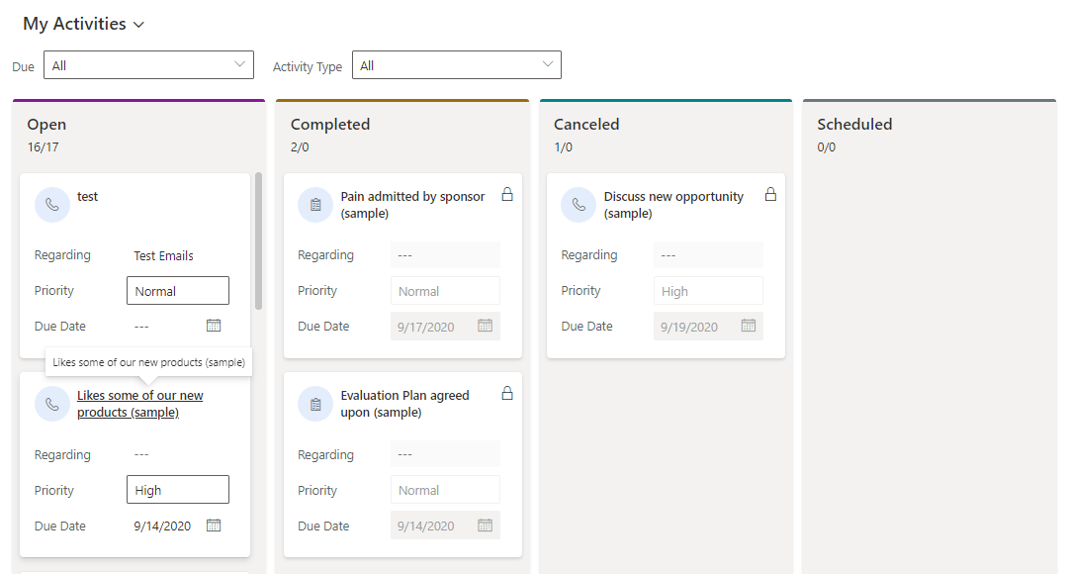Screen dimensions: 1069x574
Task: Expand the My Activities view selector
Action: tap(84, 24)
